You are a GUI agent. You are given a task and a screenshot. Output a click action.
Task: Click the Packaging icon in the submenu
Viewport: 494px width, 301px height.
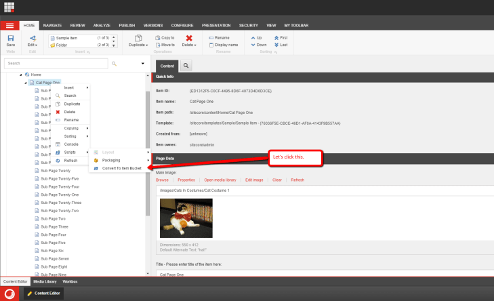click(x=96, y=160)
